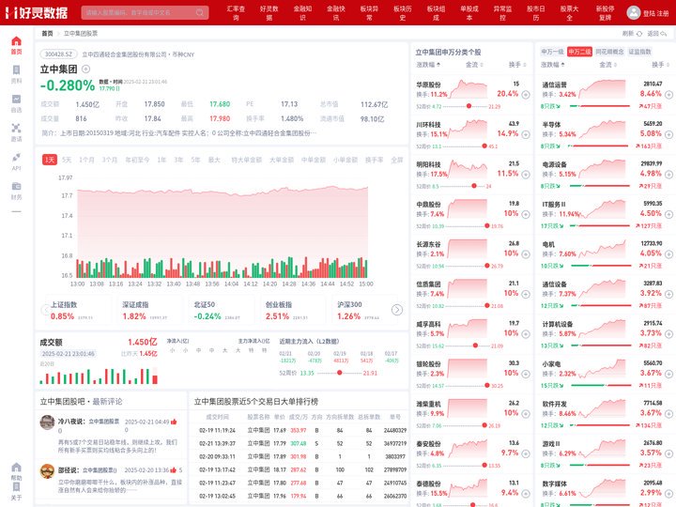The image size is (676, 507).
Task: Add 半导体 sector with its plus icon
Action: (x=668, y=134)
